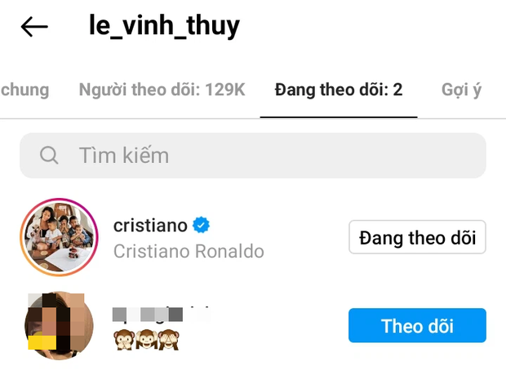Screen dimensions: 506x370
Task: Select the Đang theo dõi: 2 tab
Action: tap(339, 90)
